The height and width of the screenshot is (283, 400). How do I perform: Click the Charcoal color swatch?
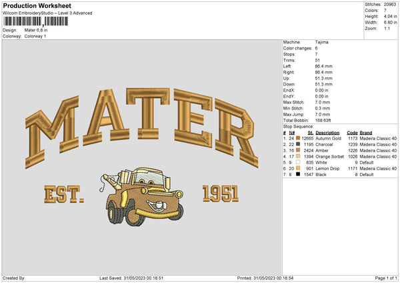(x=298, y=144)
